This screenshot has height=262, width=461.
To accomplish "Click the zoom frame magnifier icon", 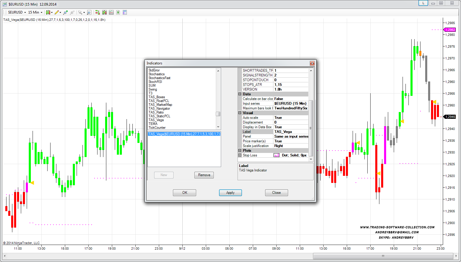I will click(89, 12).
